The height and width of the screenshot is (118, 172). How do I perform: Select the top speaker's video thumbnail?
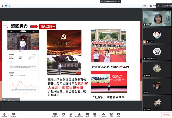point(157,18)
